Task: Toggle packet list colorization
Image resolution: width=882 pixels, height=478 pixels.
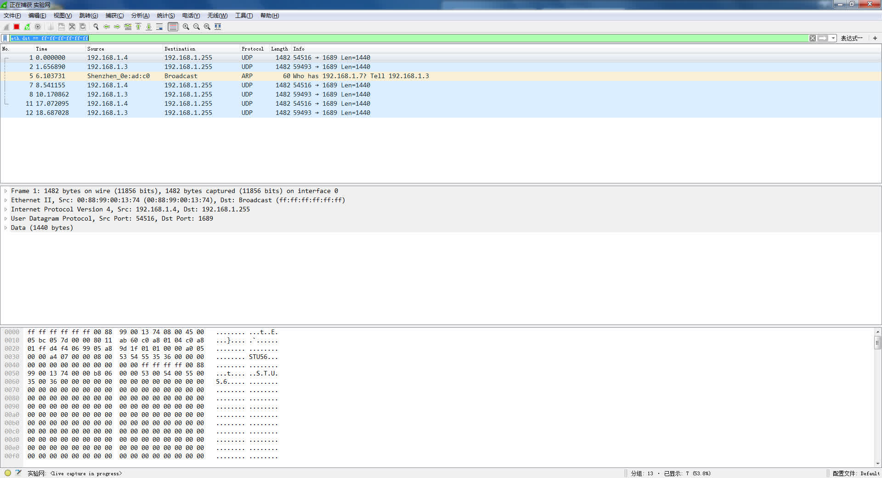Action: coord(173,27)
